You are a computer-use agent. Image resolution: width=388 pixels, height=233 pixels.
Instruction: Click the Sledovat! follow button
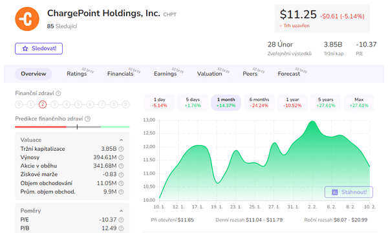point(39,49)
